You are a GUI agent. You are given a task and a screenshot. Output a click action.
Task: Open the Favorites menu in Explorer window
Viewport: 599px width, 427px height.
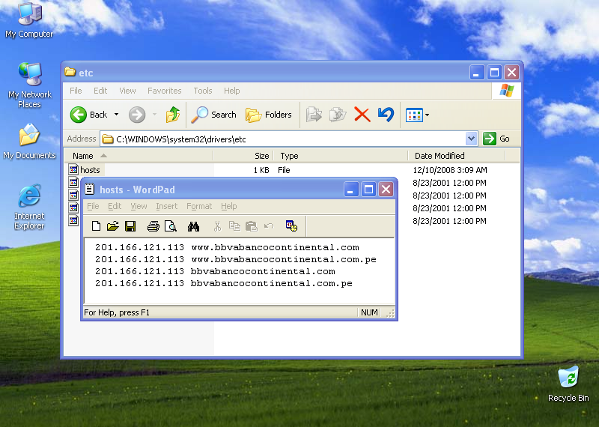pos(164,91)
